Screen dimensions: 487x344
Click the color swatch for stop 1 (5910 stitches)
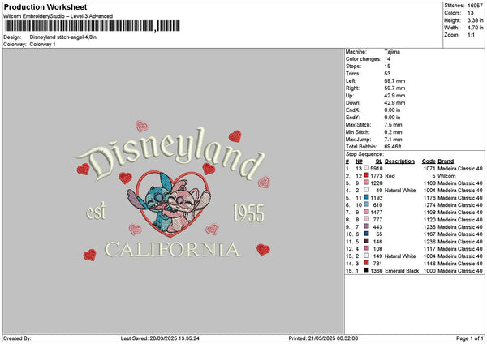click(x=367, y=168)
